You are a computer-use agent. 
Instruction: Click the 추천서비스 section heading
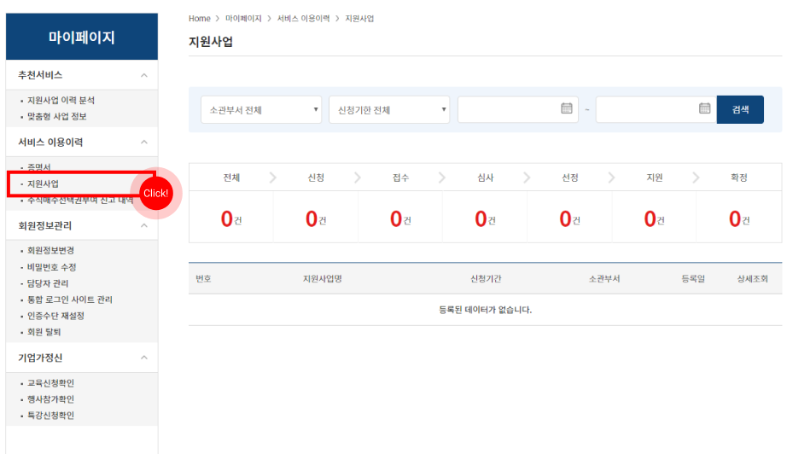tap(40, 75)
